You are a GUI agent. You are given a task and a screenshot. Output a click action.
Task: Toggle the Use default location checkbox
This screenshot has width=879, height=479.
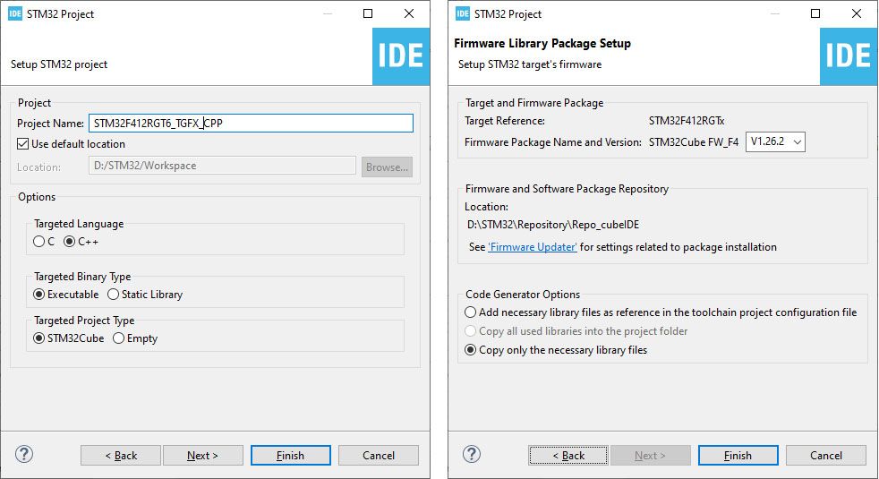pyautogui.click(x=23, y=144)
